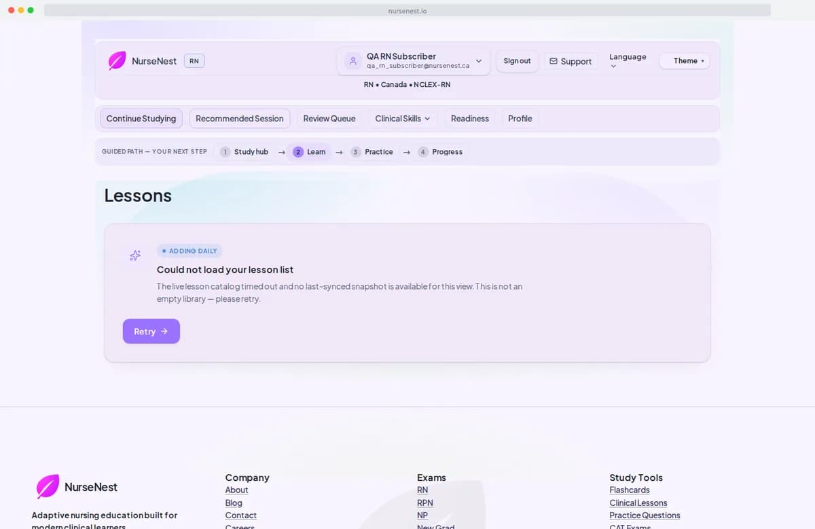Open the Blog footer link

click(234, 503)
